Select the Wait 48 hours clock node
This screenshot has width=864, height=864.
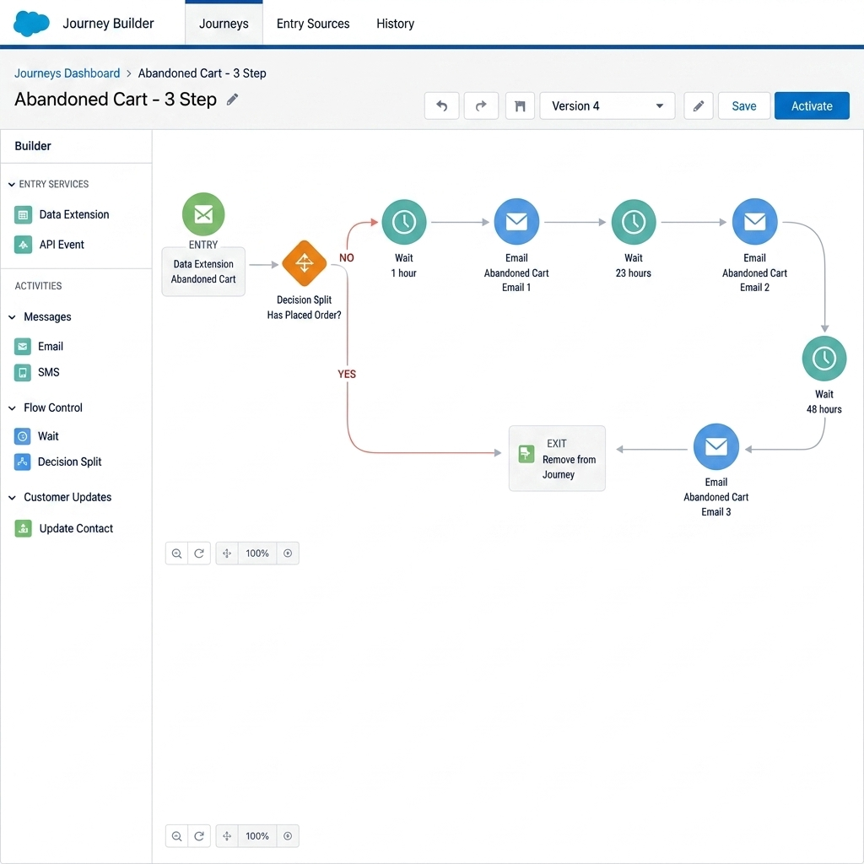823,359
